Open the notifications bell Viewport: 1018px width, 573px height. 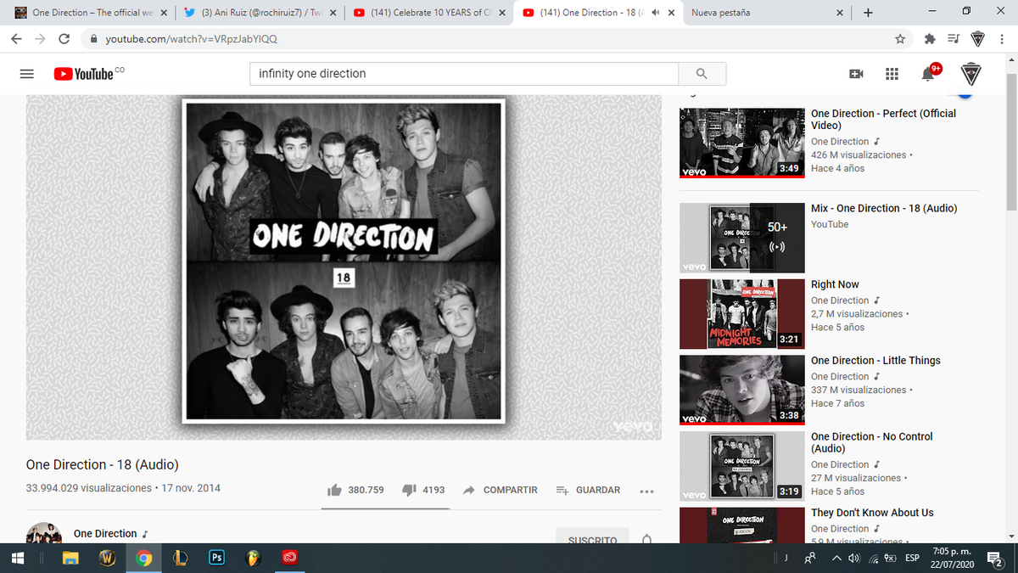click(929, 74)
